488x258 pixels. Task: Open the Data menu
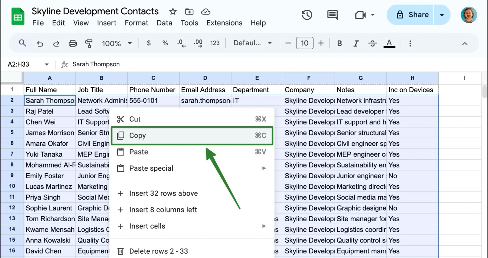(164, 23)
